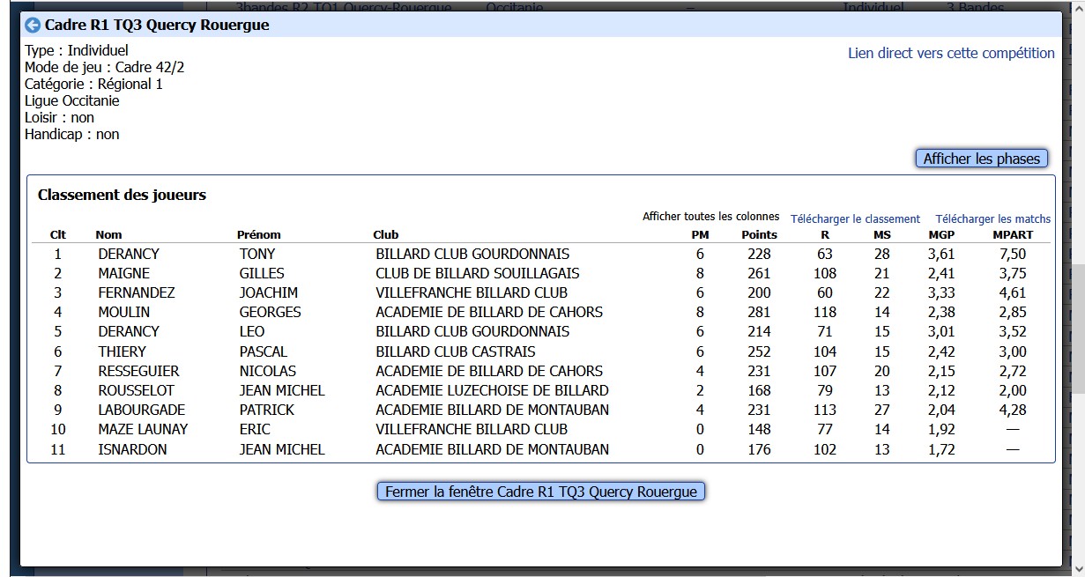
Task: Open 'Lien direct vers cette compétition' link
Action: 950,53
